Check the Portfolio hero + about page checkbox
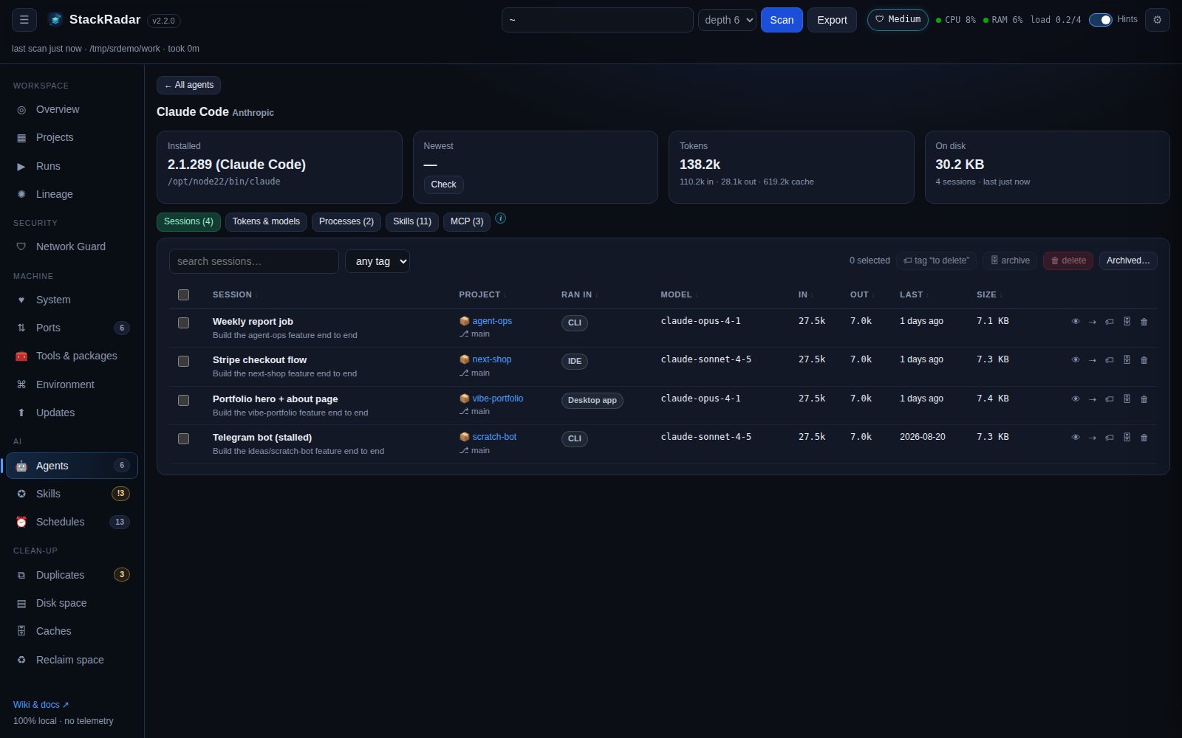The height and width of the screenshot is (738, 1182). [183, 400]
